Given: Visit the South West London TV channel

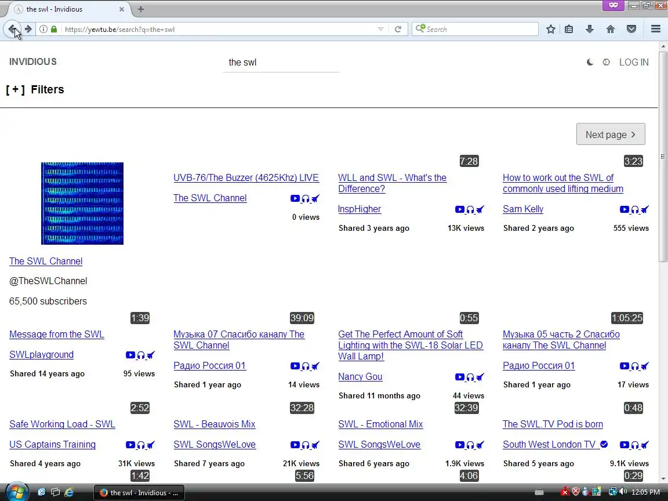Looking at the screenshot, I should pyautogui.click(x=549, y=445).
